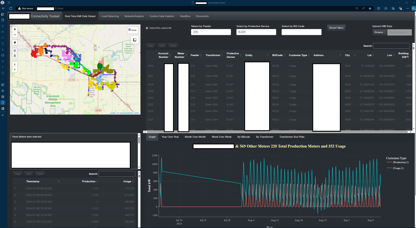
Task: Open the Year Over Year chart tab
Action: [x=170, y=137]
